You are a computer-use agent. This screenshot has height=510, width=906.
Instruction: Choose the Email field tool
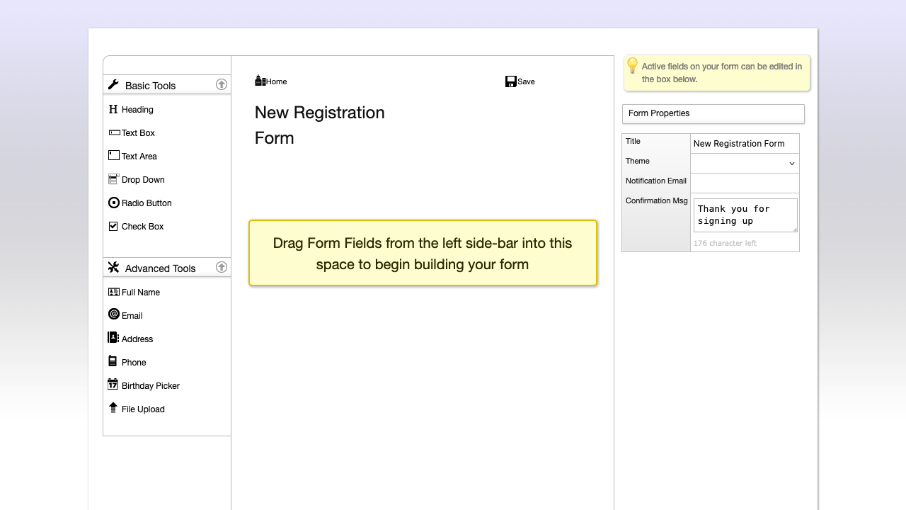point(132,315)
